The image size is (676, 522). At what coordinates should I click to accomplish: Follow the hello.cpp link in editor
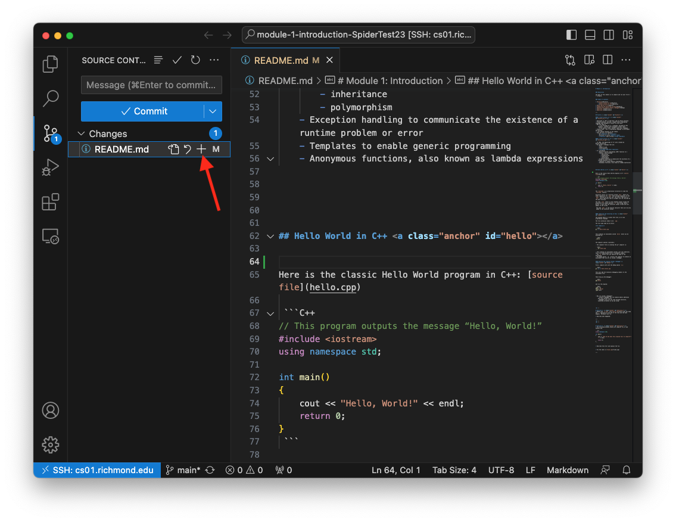point(334,287)
